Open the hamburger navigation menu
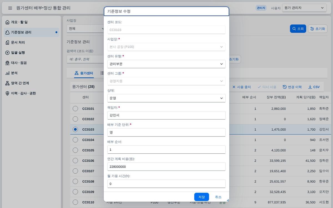The width and height of the screenshot is (333, 208). (x=10, y=8)
